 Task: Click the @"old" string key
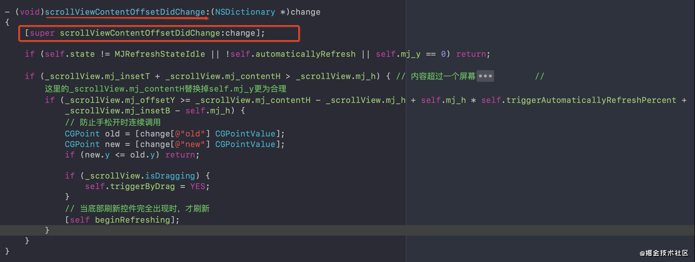(x=189, y=134)
